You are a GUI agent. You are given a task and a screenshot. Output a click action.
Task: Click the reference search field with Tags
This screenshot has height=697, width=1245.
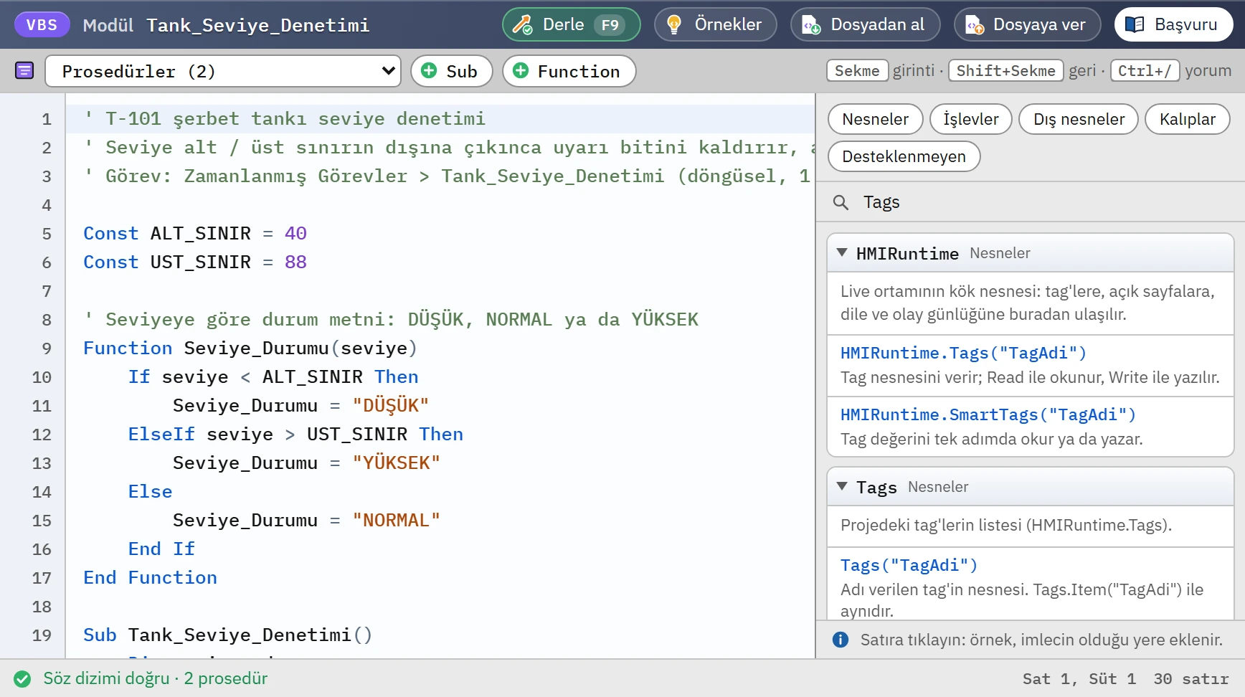1031,202
